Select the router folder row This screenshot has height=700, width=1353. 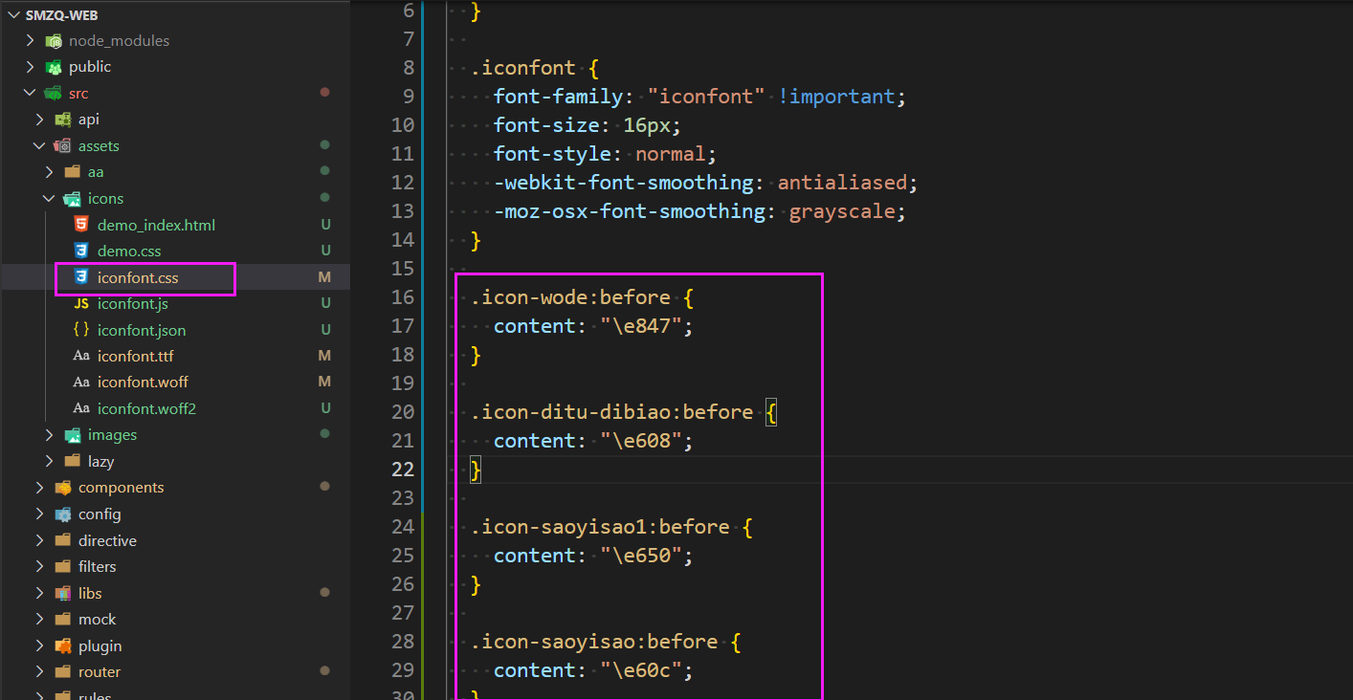point(175,672)
